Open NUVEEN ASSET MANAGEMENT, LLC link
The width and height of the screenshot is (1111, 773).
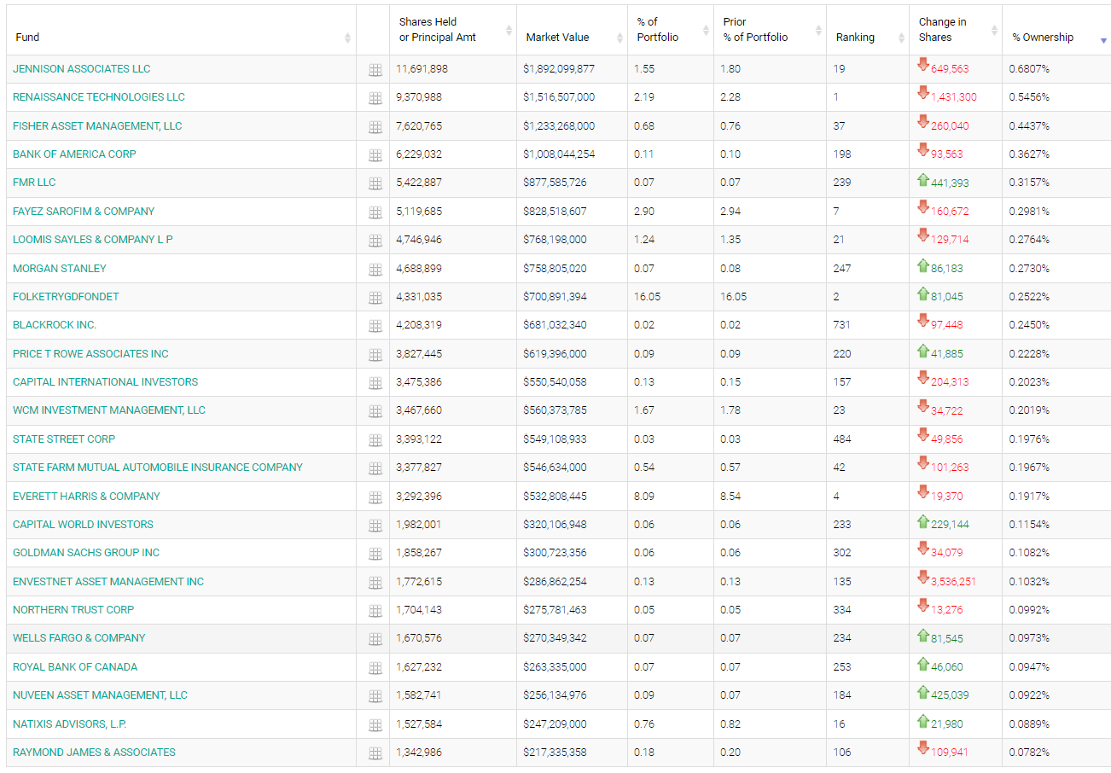point(100,695)
